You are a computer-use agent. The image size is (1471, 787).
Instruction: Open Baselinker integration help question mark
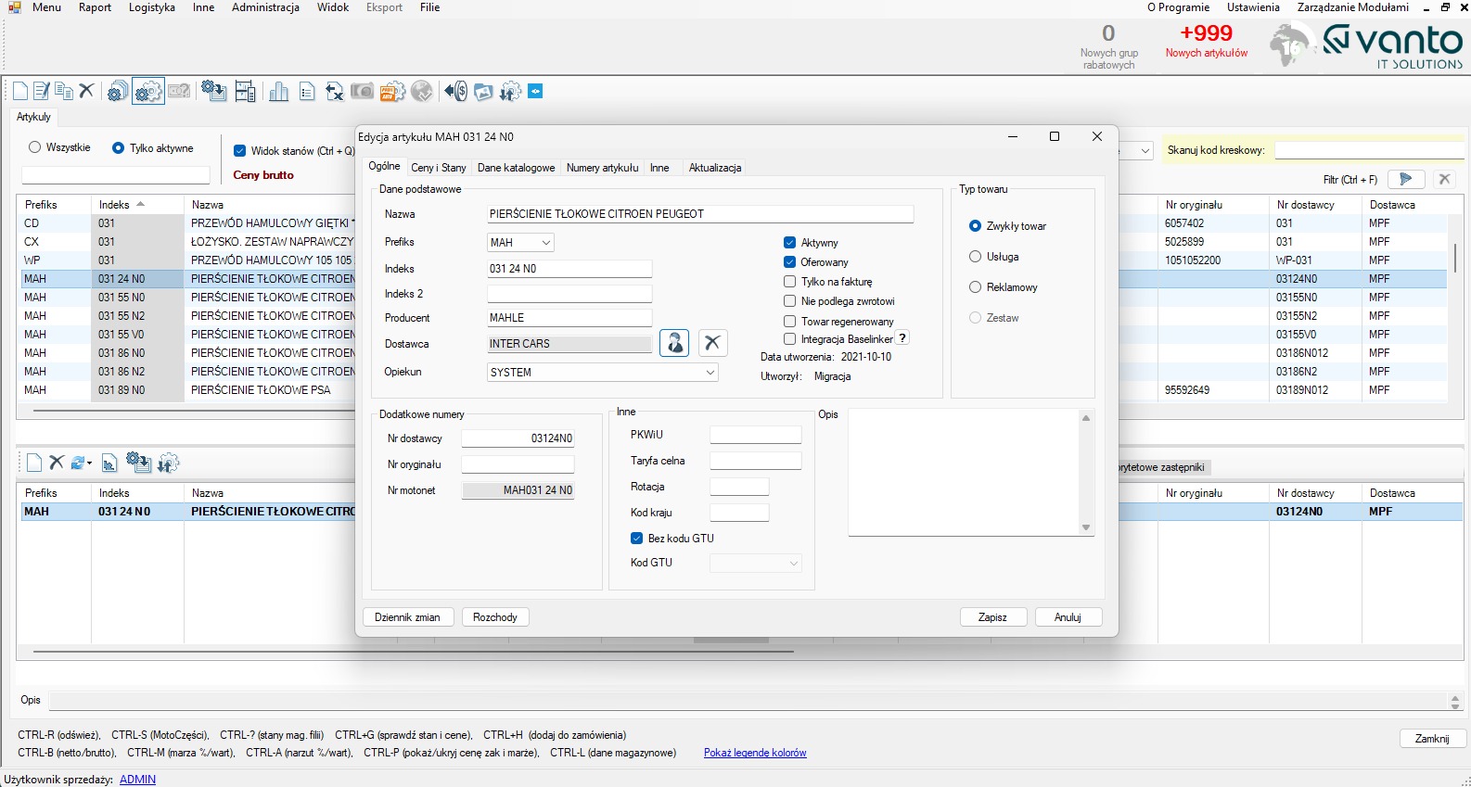pyautogui.click(x=902, y=338)
